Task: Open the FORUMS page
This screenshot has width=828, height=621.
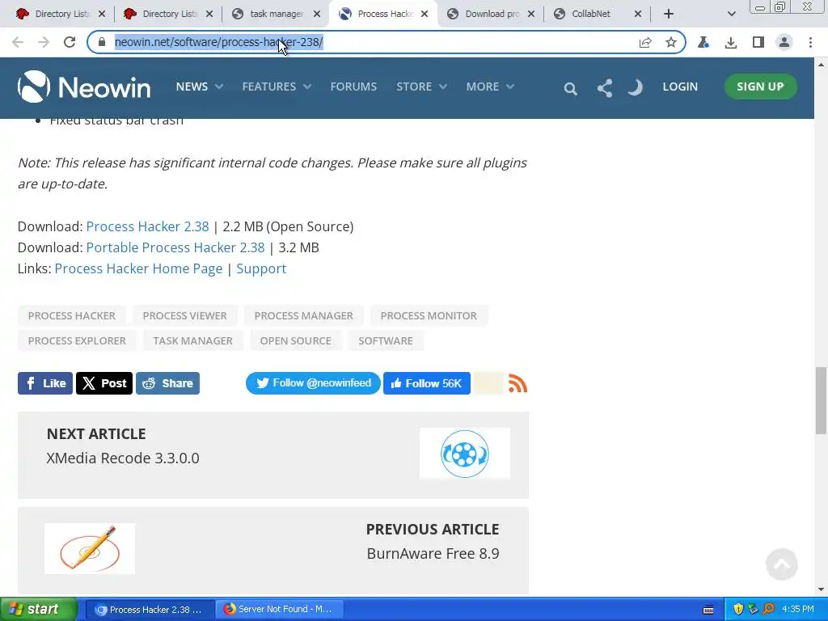Action: tap(353, 87)
